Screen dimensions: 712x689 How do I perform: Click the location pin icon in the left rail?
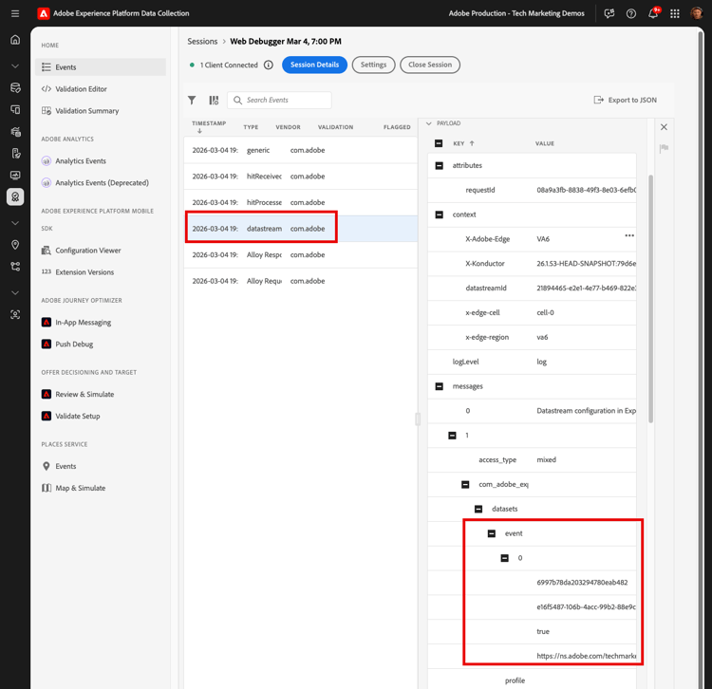coord(15,245)
